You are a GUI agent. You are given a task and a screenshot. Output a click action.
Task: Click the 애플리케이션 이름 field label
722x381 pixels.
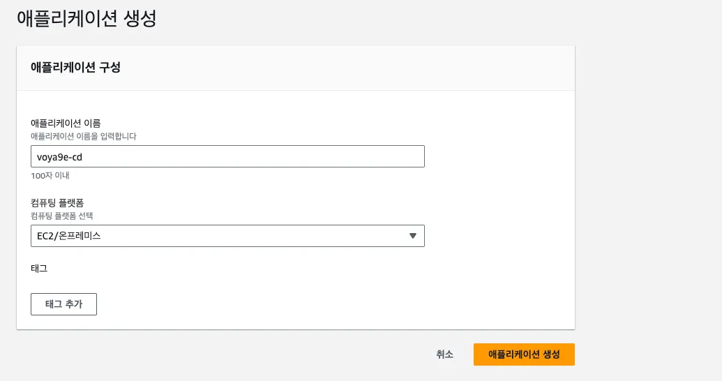pyautogui.click(x=66, y=124)
